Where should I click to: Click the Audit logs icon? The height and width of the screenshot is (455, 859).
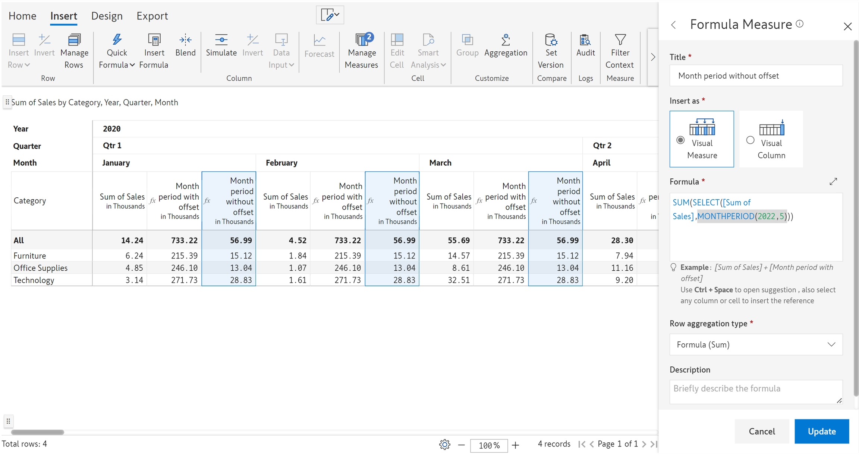point(585,40)
